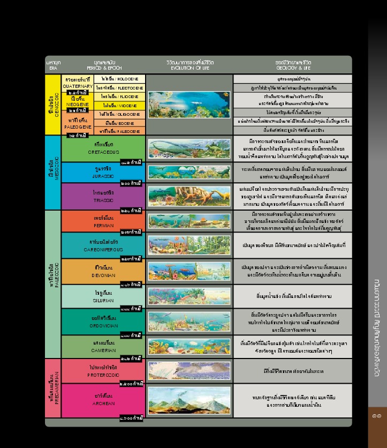Select the Ordovician sea illustration
The height and width of the screenshot is (448, 387).
tap(189, 322)
